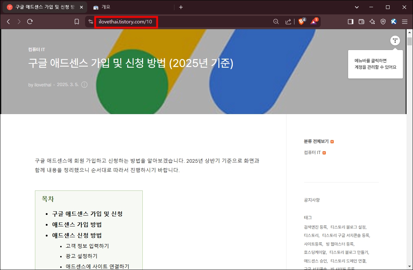
Task: Open the browser hamburger menu
Action: (x=405, y=22)
